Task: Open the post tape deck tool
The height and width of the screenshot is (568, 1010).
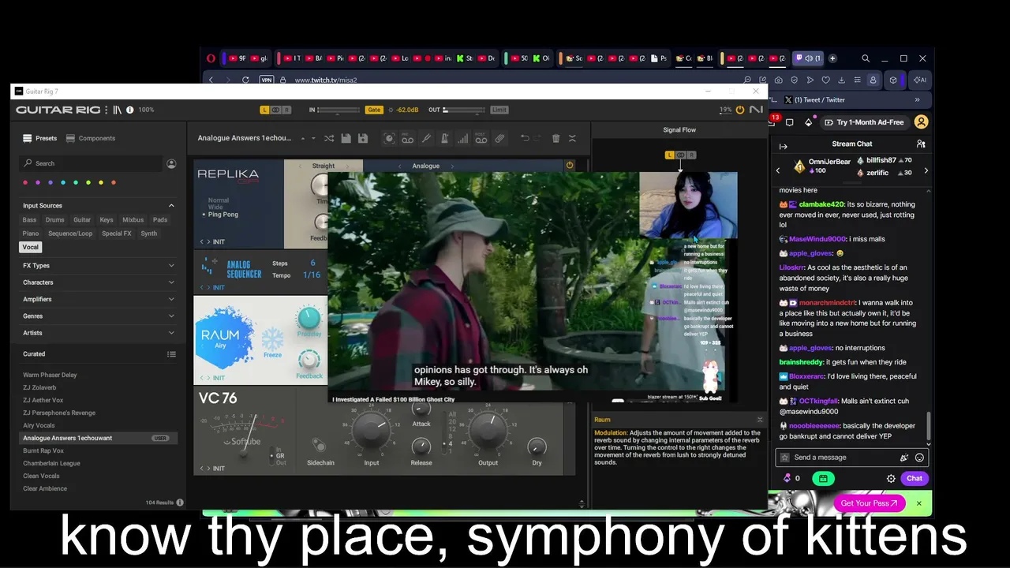Action: (481, 138)
